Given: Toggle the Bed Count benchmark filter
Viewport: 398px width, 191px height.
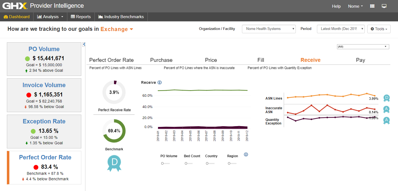Looking at the screenshot, I should pos(189,164).
